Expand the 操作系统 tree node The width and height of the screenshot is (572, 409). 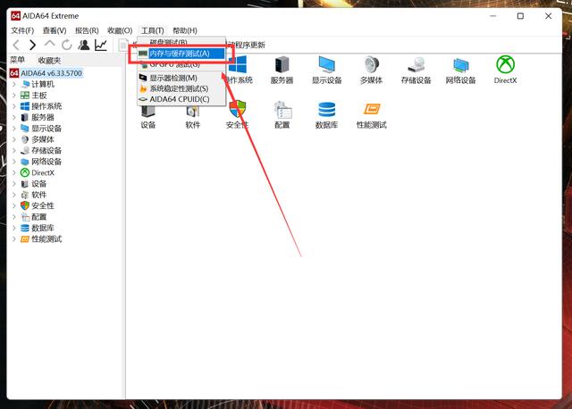click(14, 106)
